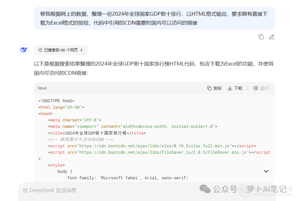Open the 已搜索到 46 个网页 results
Screen dimensions: 296x201
(x=61, y=50)
